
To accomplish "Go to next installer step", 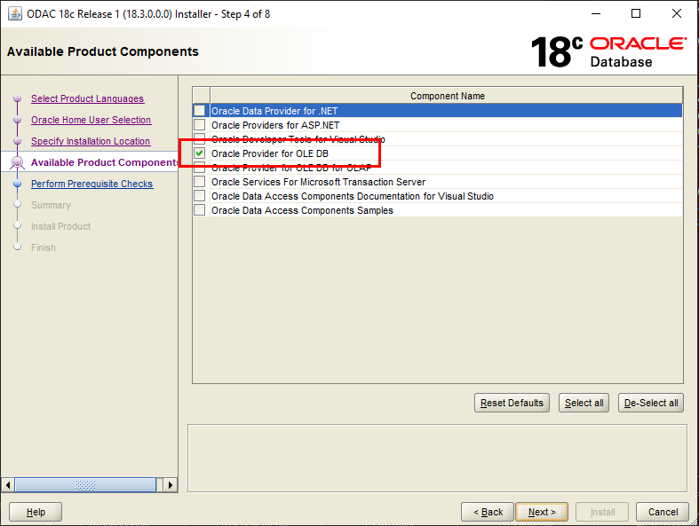I will coord(542,512).
